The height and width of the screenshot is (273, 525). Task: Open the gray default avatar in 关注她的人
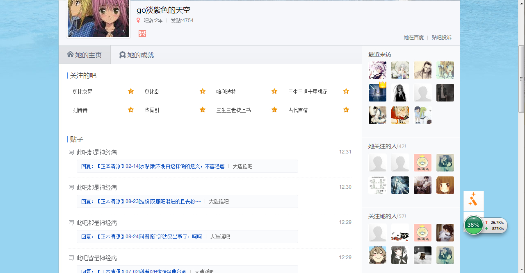coord(377,232)
